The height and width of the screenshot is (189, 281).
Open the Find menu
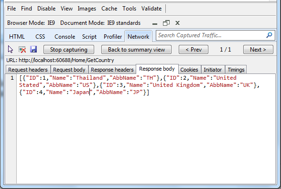point(26,9)
